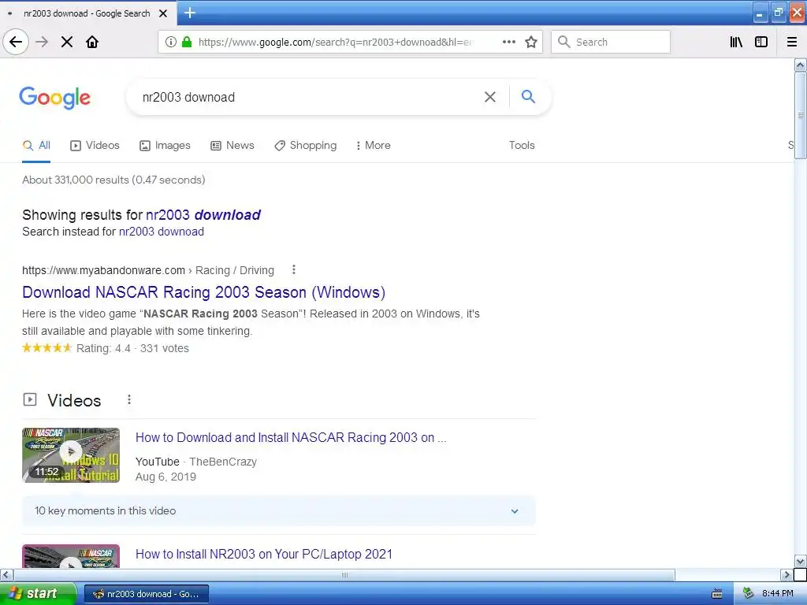Screen dimensions: 807x605
Task: Submit search with blue magnifier icon
Action: (528, 96)
